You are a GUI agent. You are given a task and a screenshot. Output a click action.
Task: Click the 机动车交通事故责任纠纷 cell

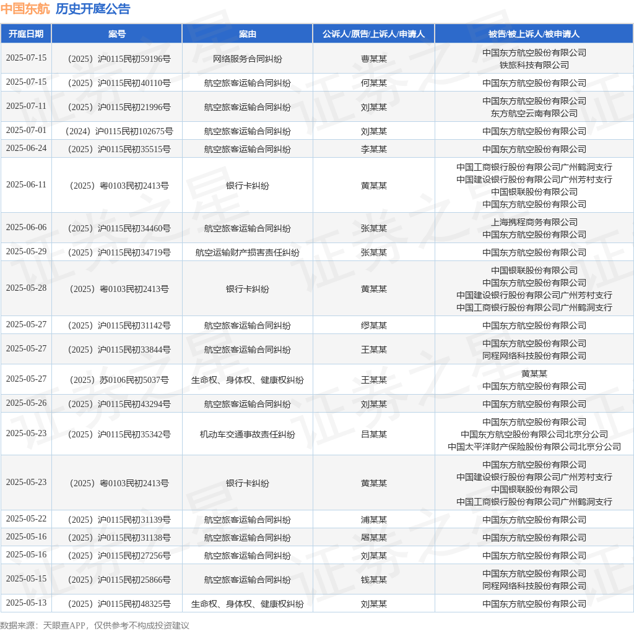click(x=248, y=434)
